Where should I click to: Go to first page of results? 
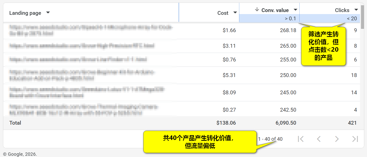300,139
